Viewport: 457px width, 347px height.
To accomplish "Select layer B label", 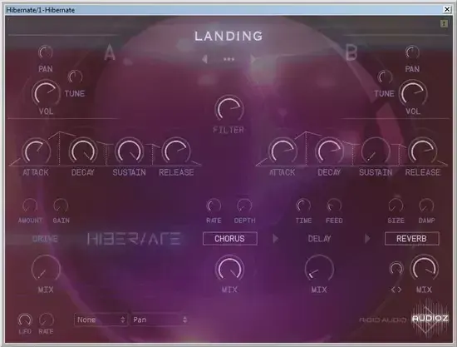I will point(351,52).
